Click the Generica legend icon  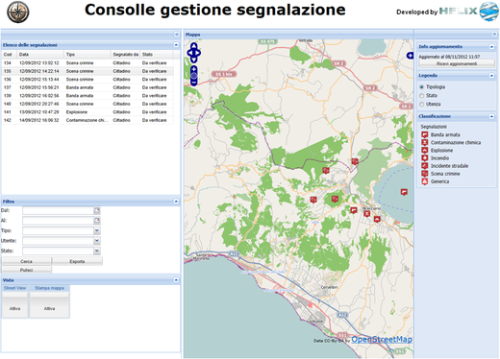(x=425, y=181)
